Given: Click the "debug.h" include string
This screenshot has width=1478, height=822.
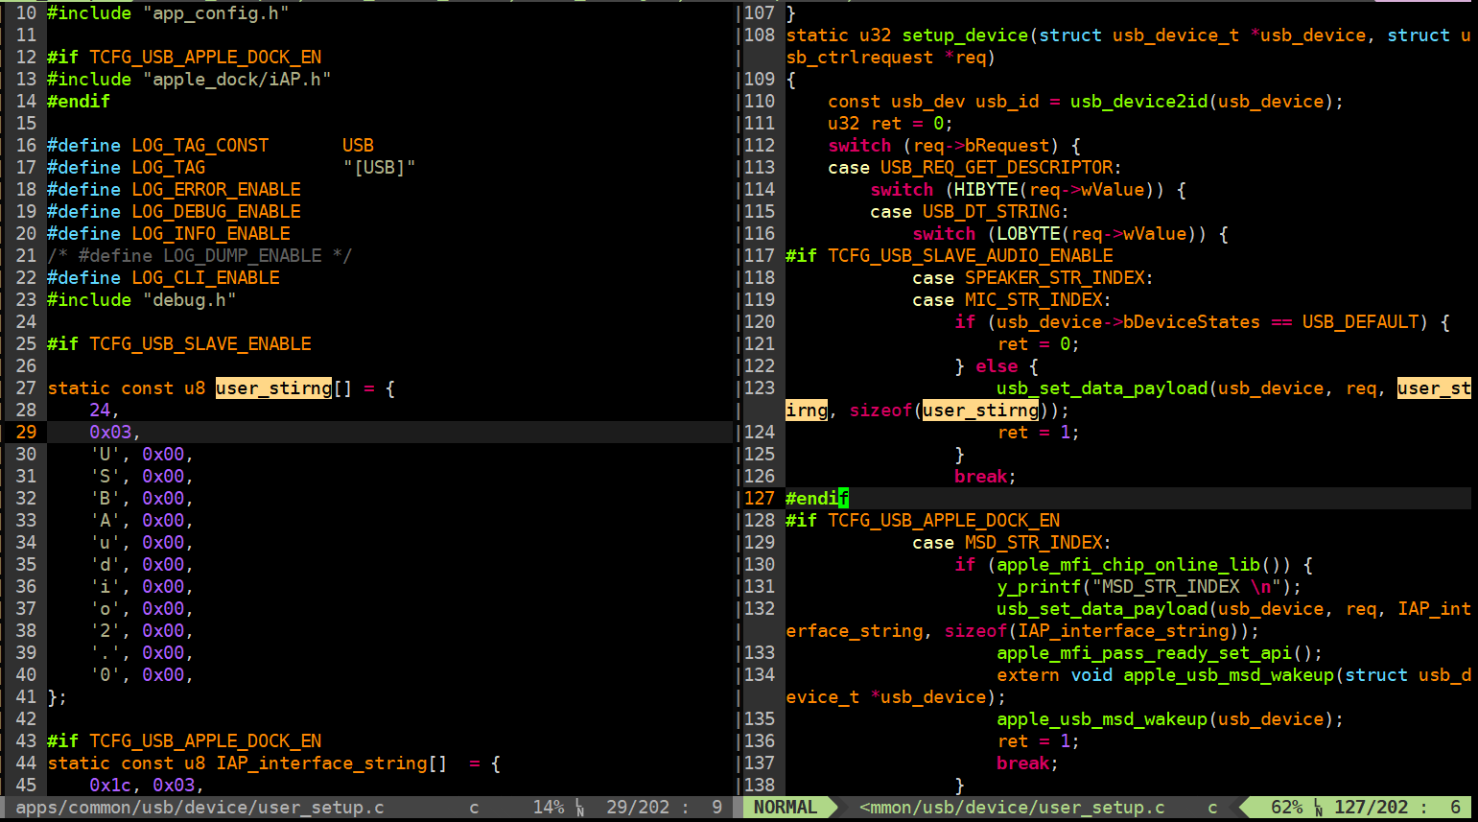Looking at the screenshot, I should click(x=190, y=300).
